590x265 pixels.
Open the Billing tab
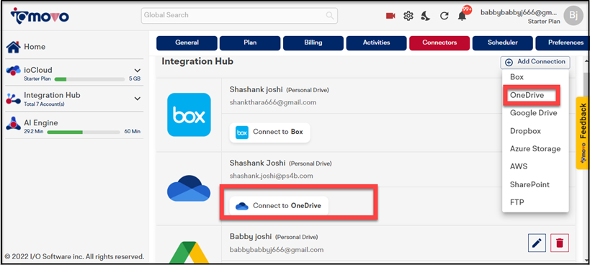313,43
